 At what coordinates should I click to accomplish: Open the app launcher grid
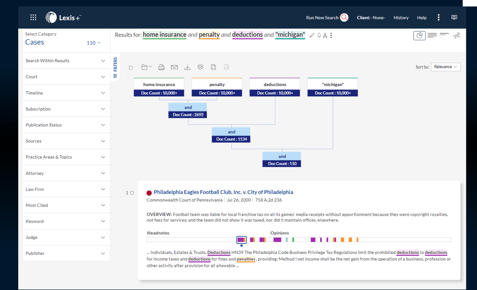click(x=33, y=17)
